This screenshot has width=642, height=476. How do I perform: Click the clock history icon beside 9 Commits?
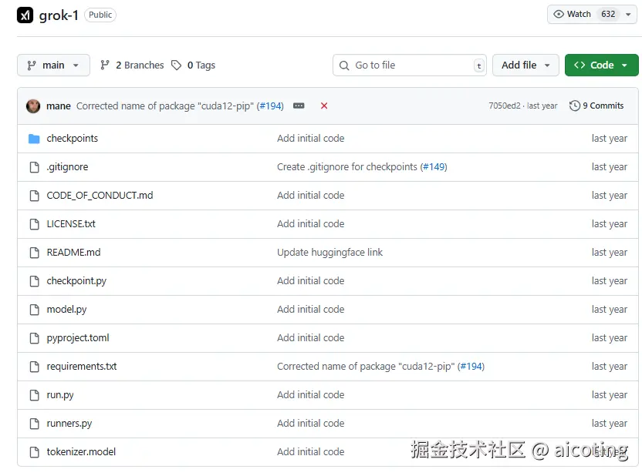574,106
